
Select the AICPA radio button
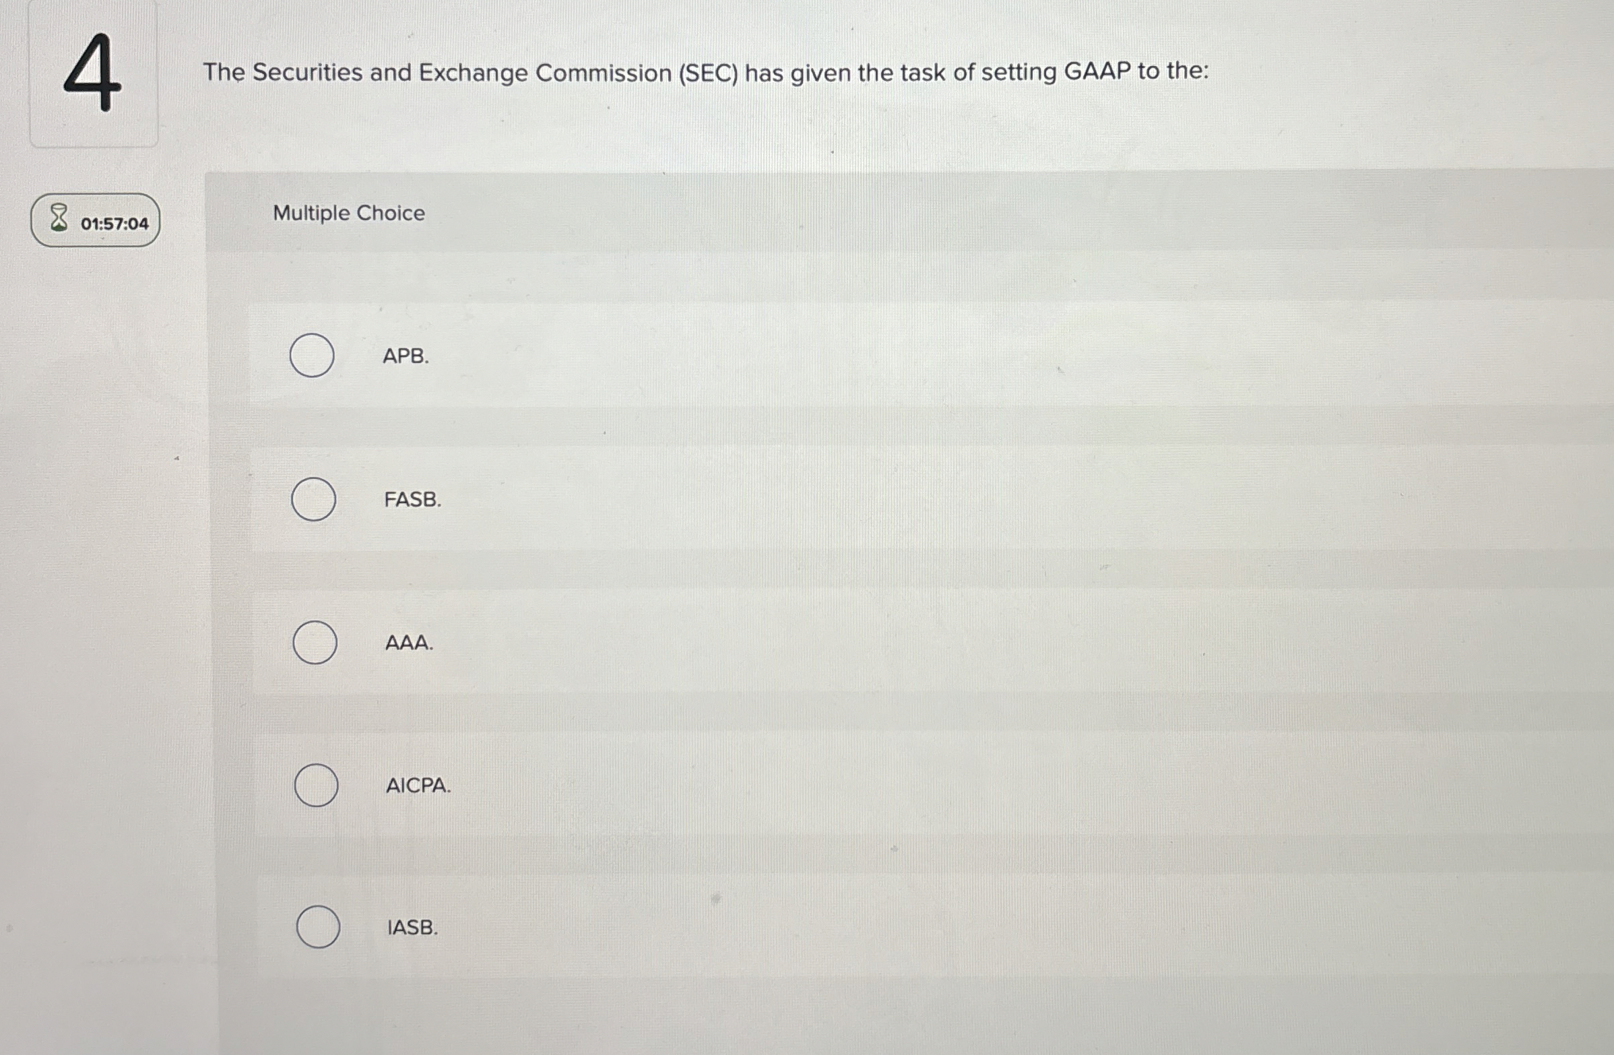click(x=316, y=786)
